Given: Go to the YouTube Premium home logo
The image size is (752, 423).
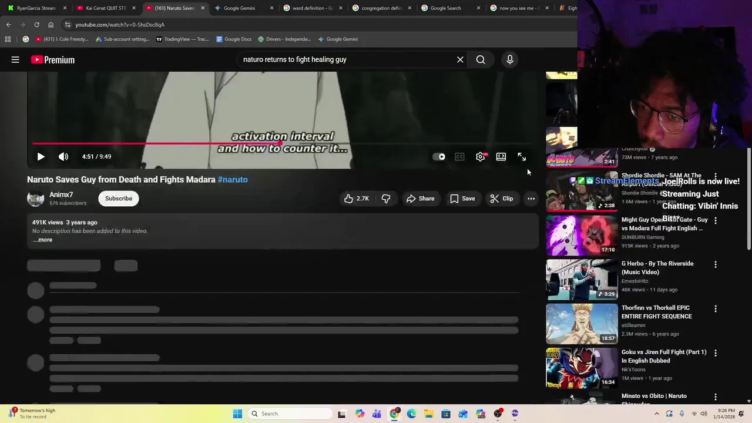Looking at the screenshot, I should 53,59.
